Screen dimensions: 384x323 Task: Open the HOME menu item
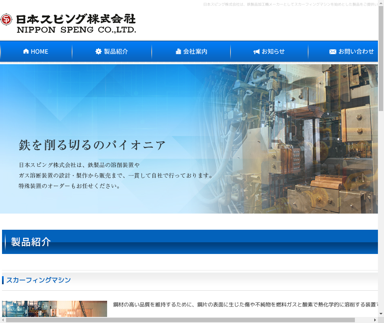point(39,51)
